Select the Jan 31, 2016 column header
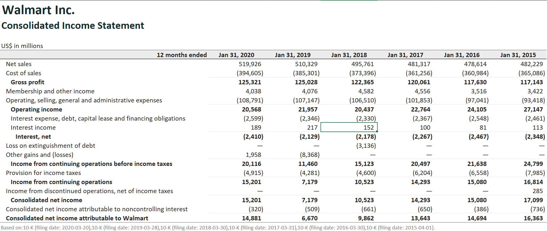This screenshot has width=547, height=231. click(x=462, y=55)
